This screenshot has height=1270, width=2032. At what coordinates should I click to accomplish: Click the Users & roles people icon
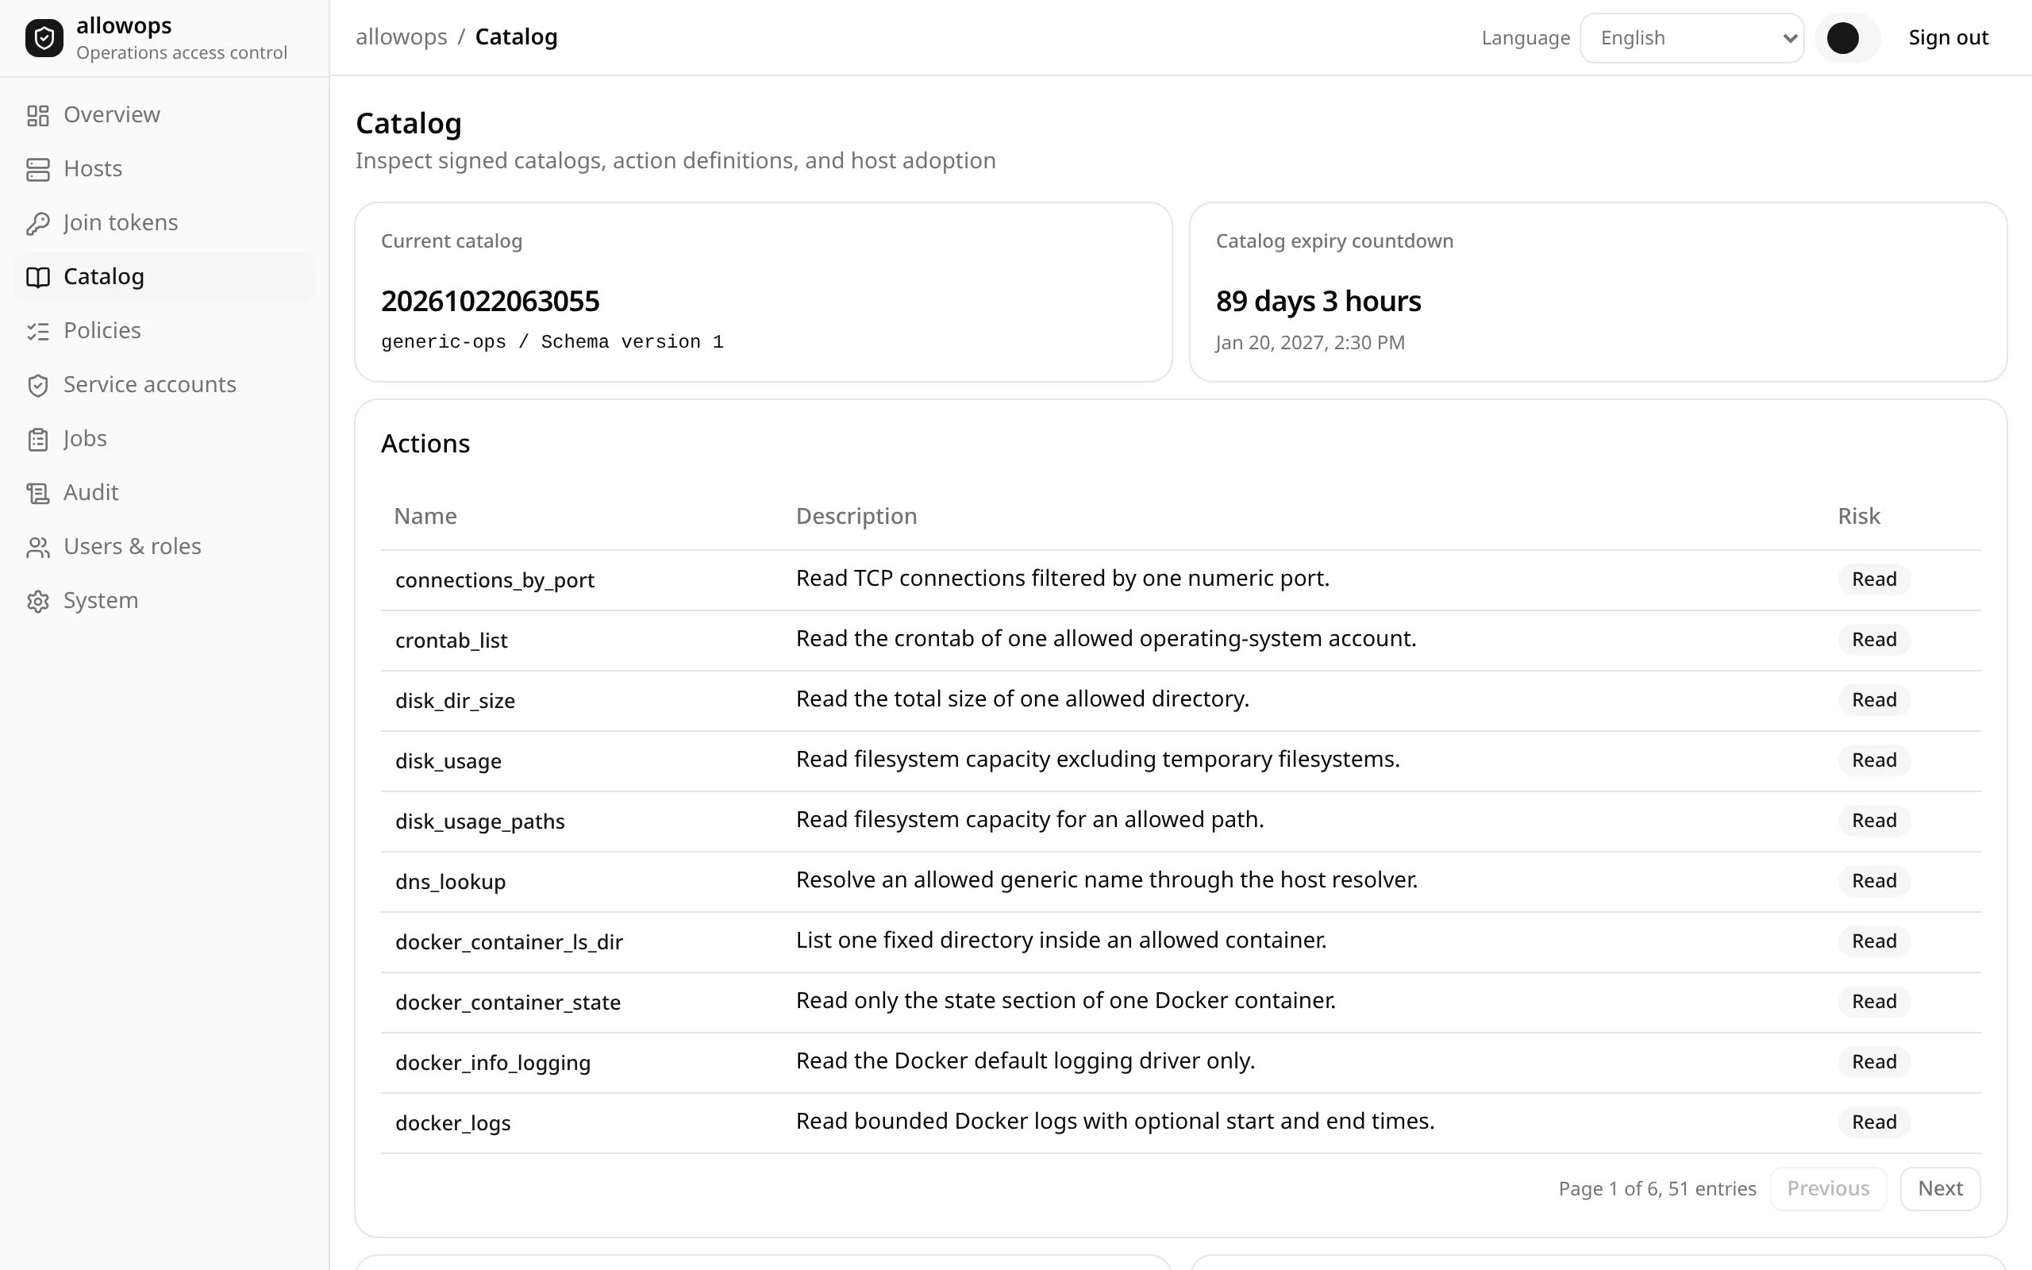click(x=38, y=547)
